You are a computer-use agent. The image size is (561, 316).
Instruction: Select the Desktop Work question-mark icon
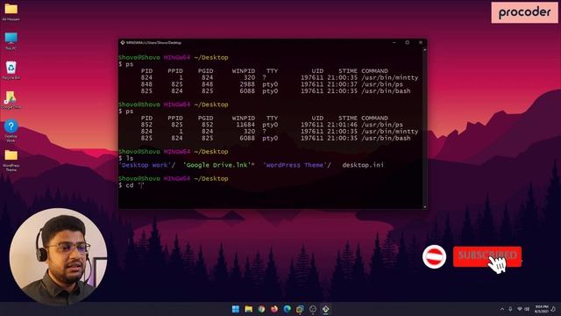coord(11,131)
